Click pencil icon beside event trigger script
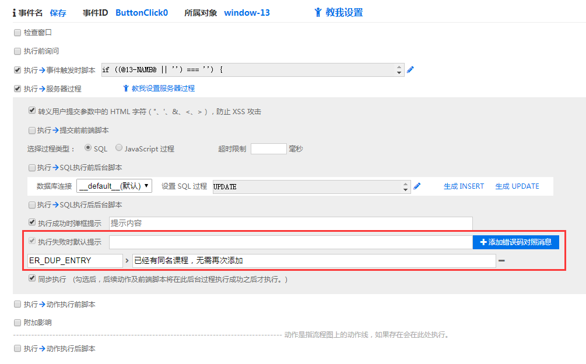This screenshot has height=364, width=586. point(410,70)
